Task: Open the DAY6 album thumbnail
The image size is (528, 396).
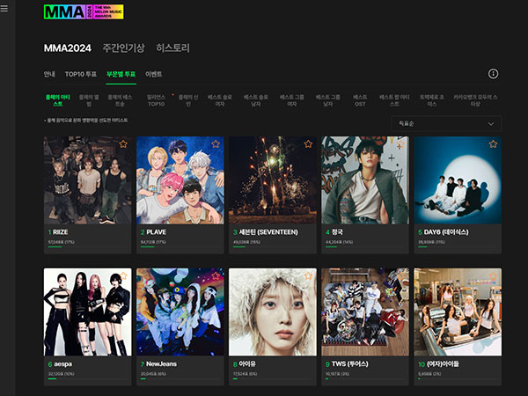Action: [458, 180]
